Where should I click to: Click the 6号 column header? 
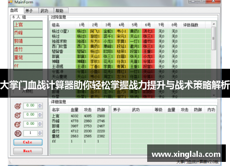pyautogui.click(x=148, y=25)
